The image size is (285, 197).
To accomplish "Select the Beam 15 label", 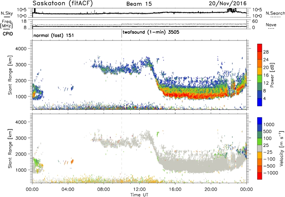I will [x=139, y=4].
